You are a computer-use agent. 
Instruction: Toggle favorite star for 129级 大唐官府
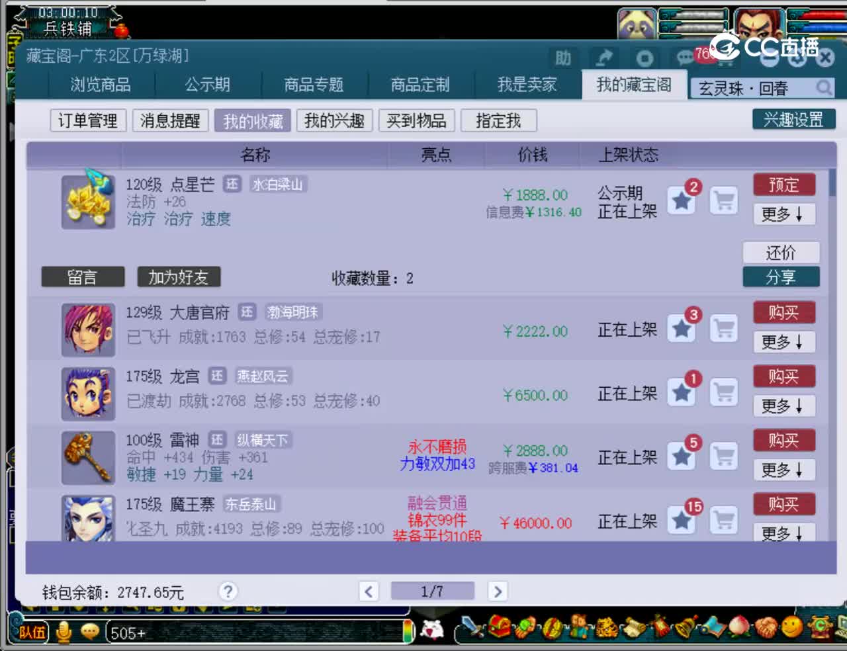point(682,328)
